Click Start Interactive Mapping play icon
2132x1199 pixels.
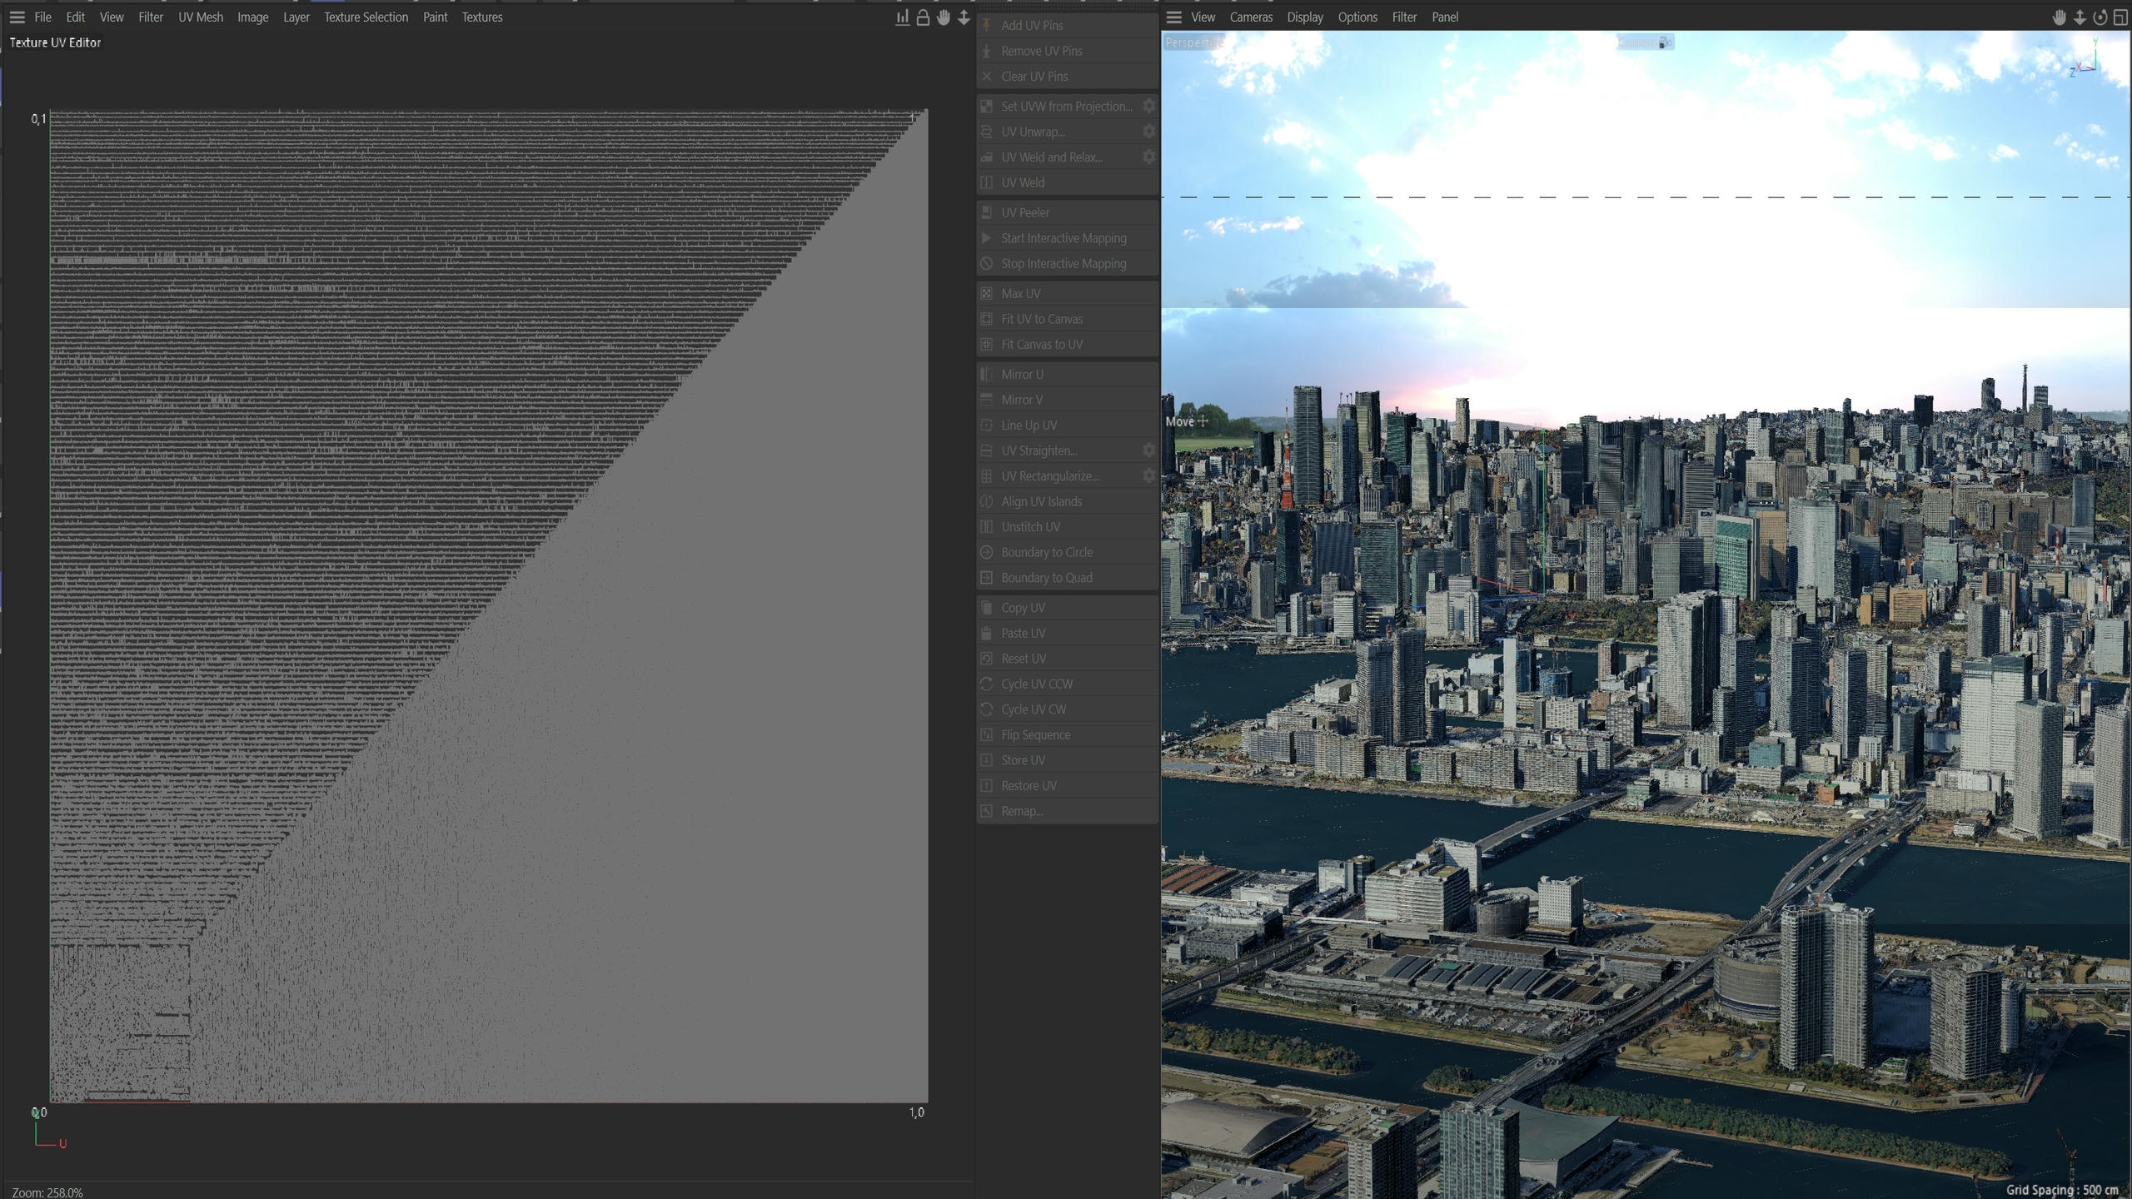coord(987,238)
